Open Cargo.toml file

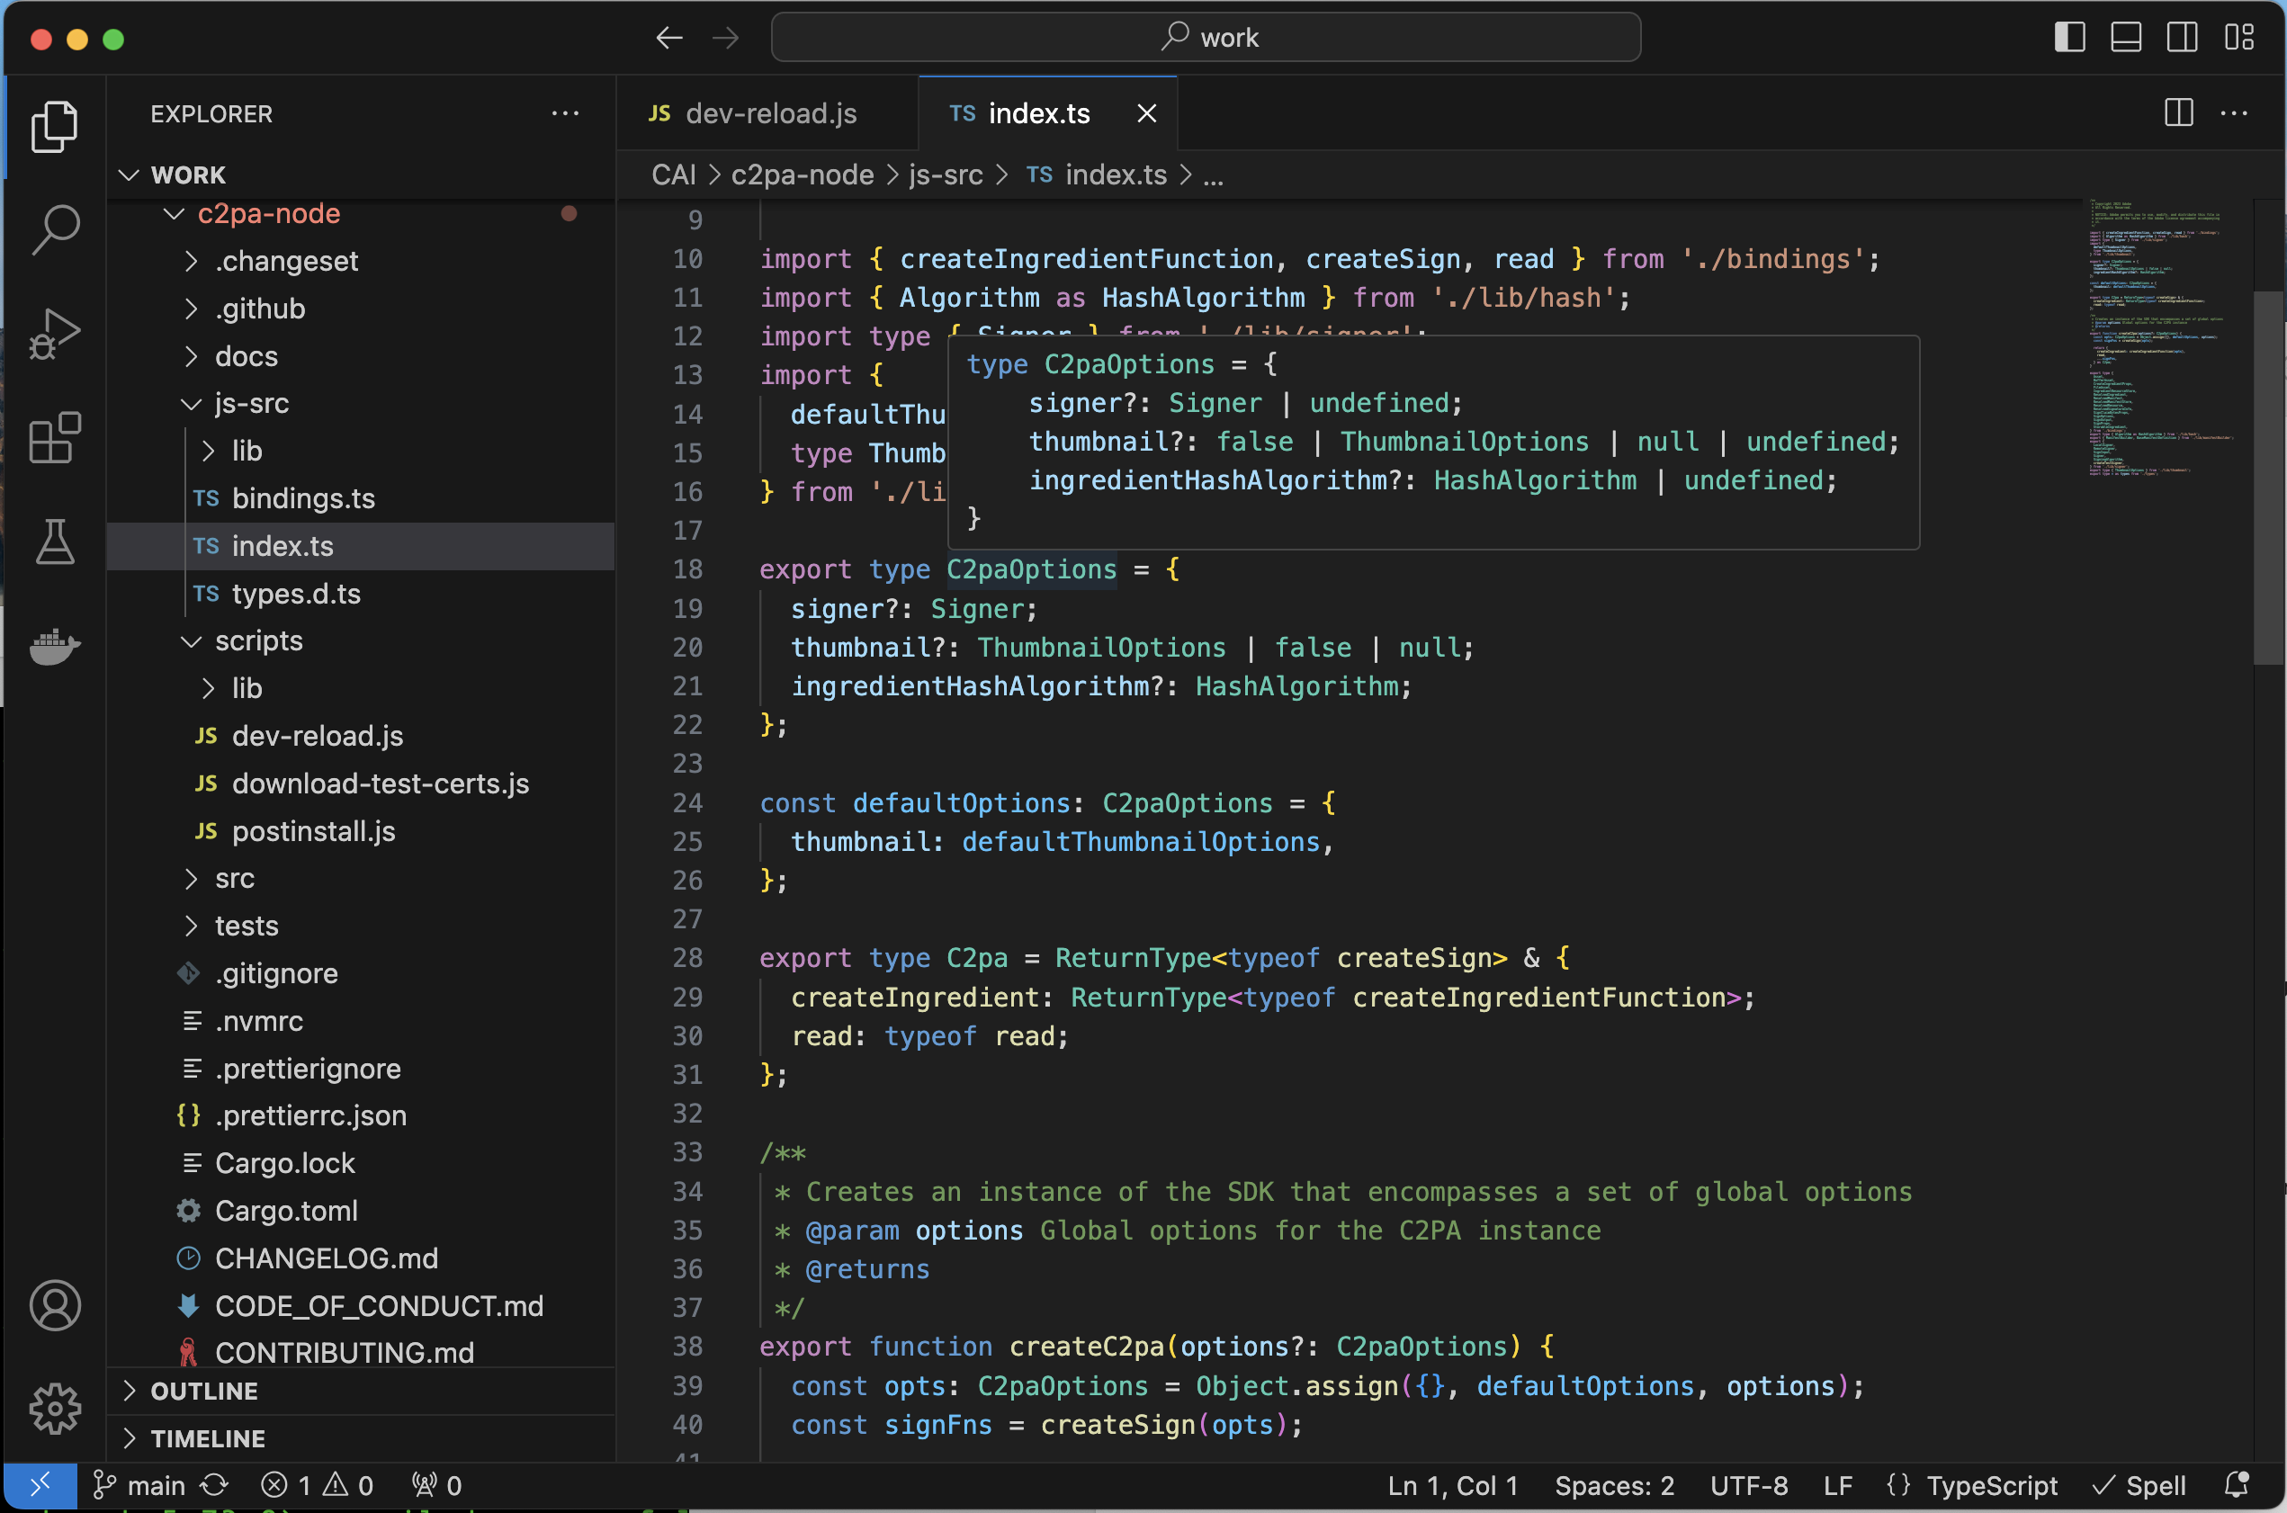point(361,1210)
